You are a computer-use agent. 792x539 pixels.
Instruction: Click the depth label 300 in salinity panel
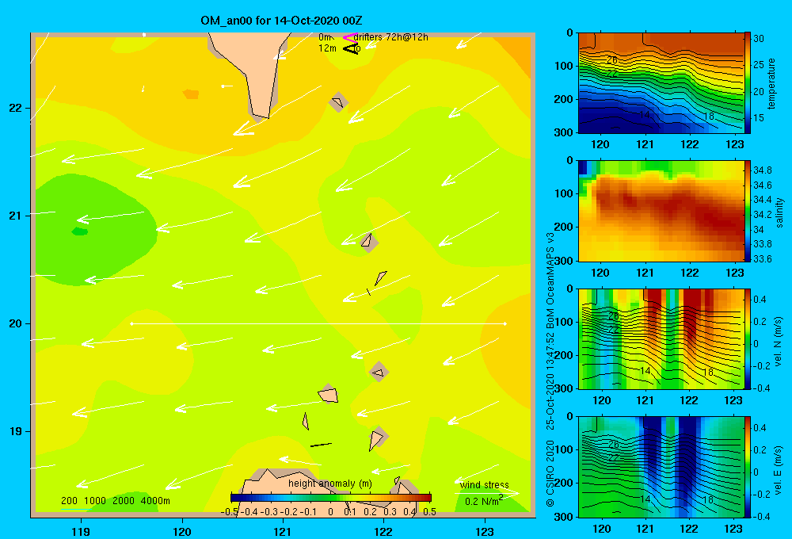tap(564, 262)
